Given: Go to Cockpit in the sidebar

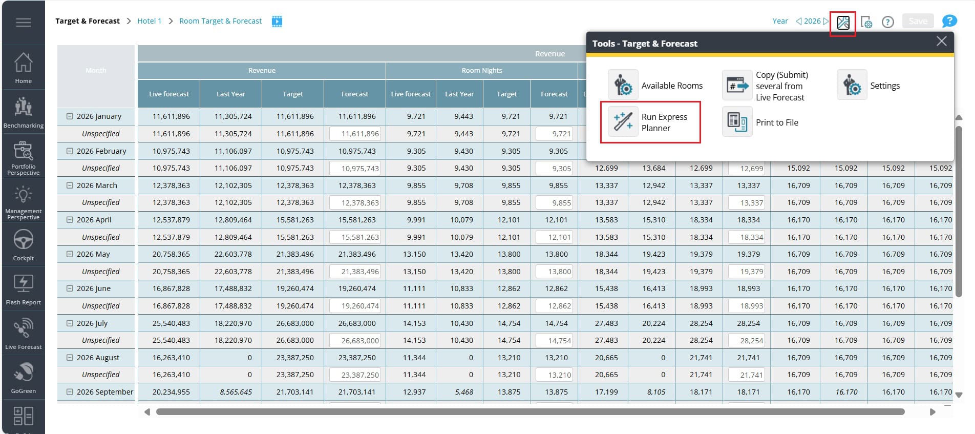Looking at the screenshot, I should pos(23,245).
